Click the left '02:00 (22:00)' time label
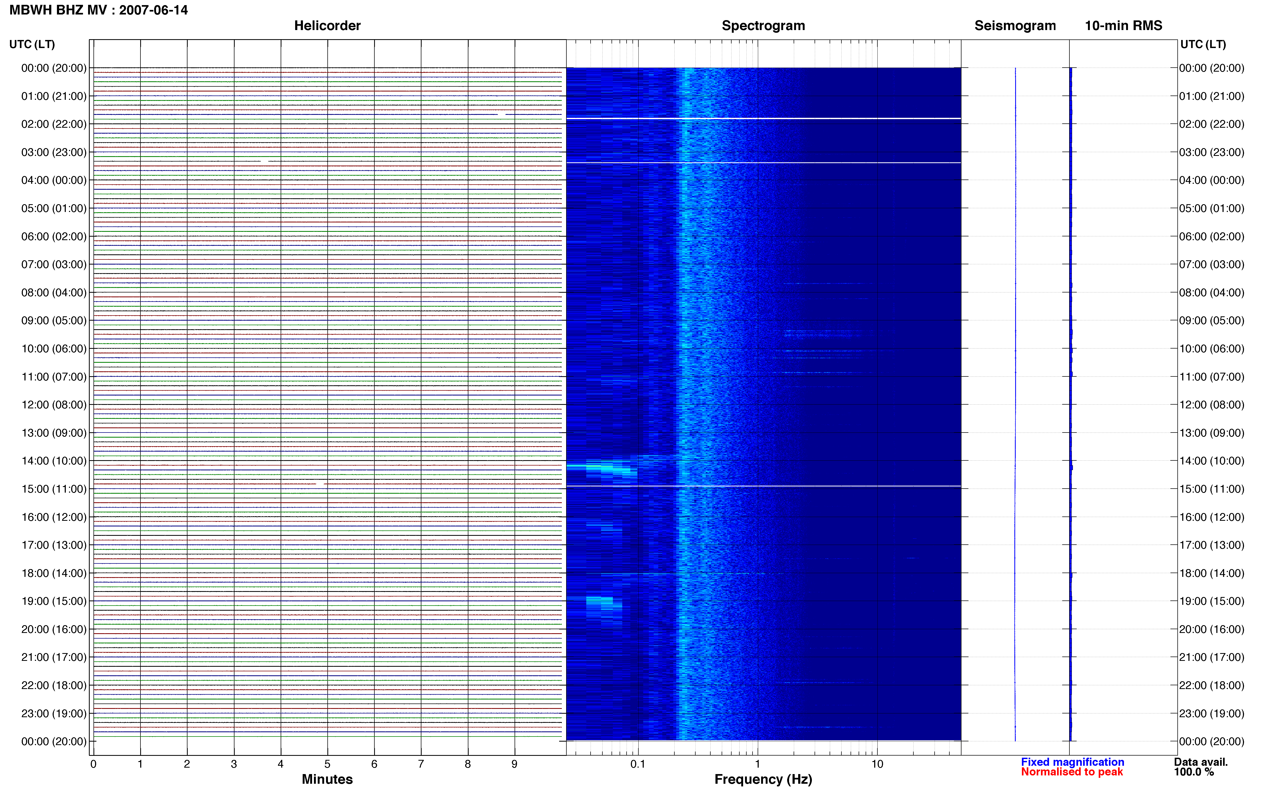1273x795 pixels. (x=54, y=124)
